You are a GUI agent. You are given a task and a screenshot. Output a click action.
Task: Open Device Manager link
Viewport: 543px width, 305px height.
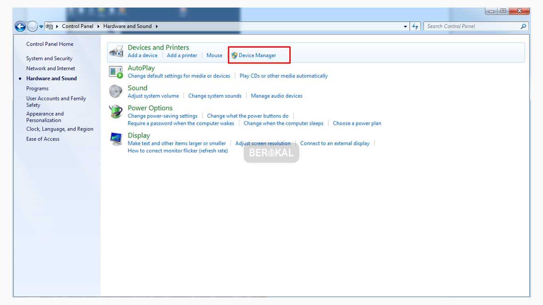click(x=257, y=56)
